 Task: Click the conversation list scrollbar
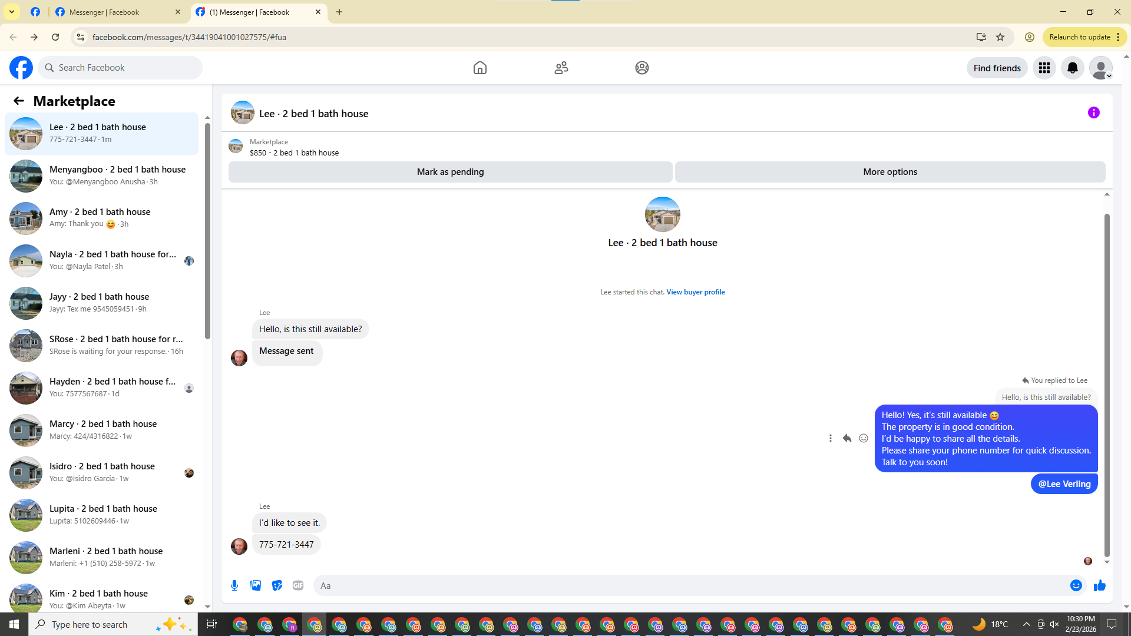click(207, 230)
